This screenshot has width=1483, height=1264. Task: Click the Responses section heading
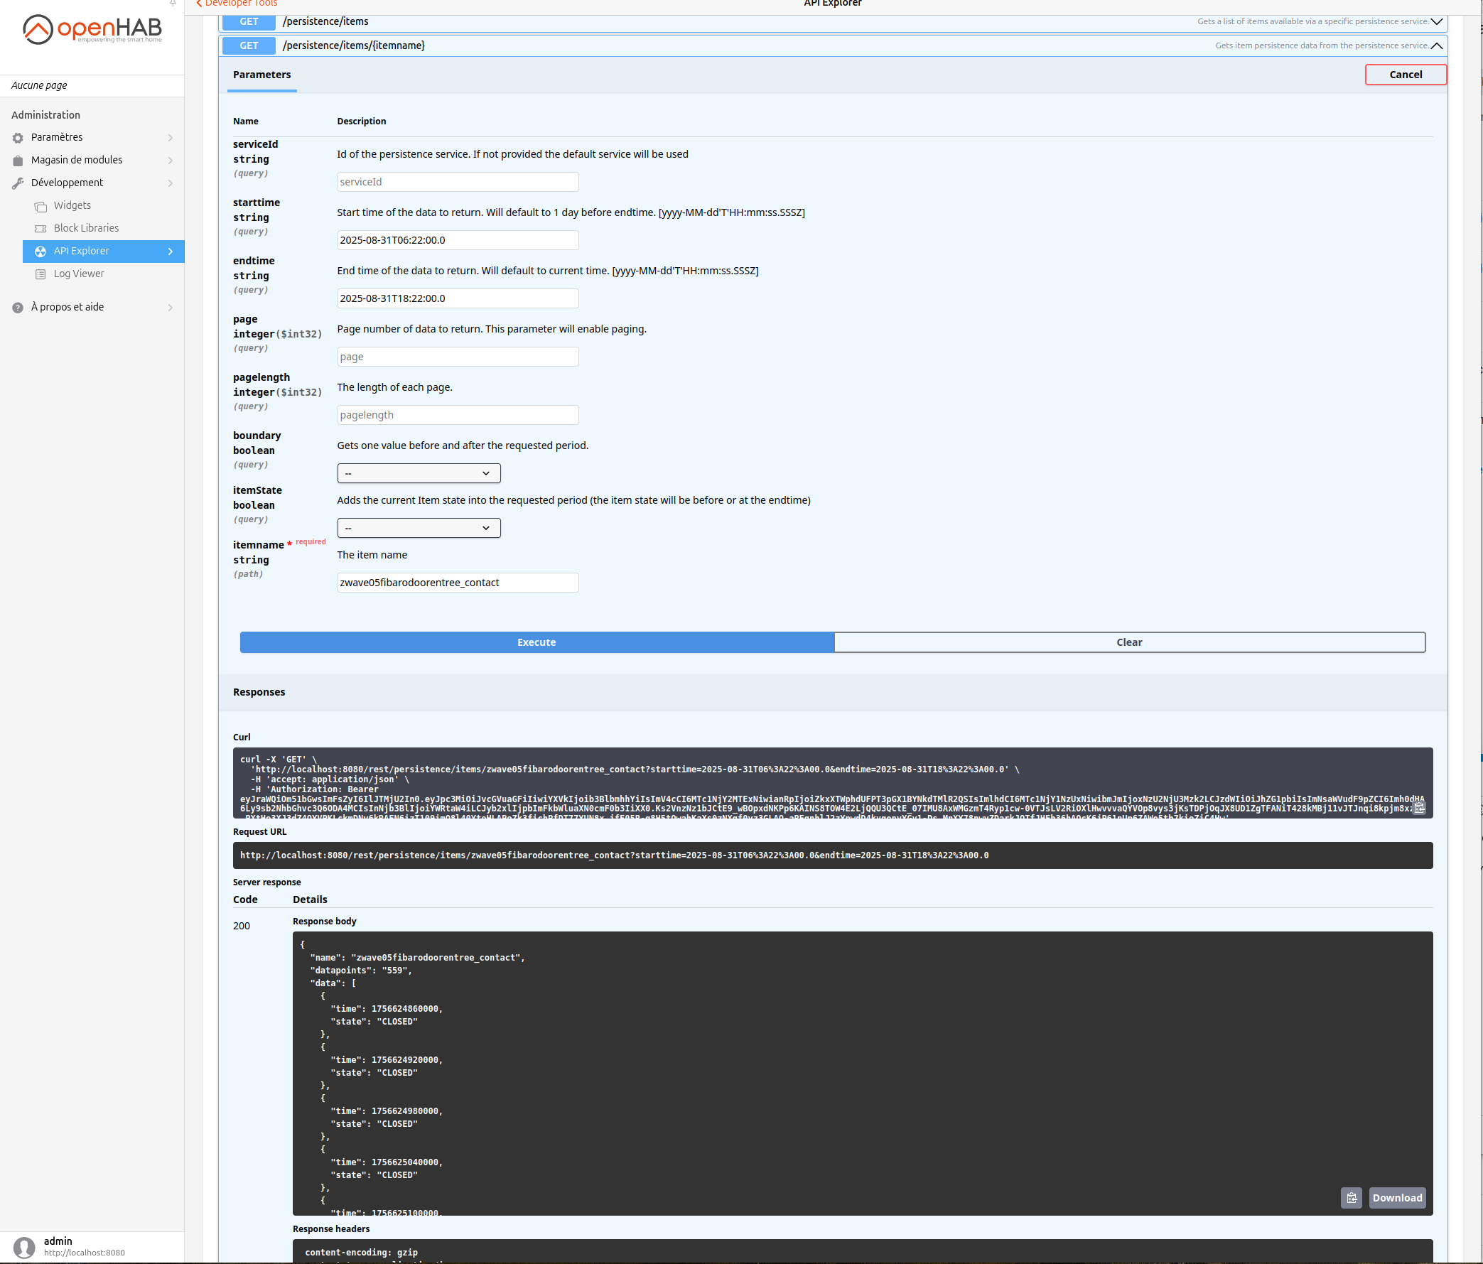click(x=259, y=692)
